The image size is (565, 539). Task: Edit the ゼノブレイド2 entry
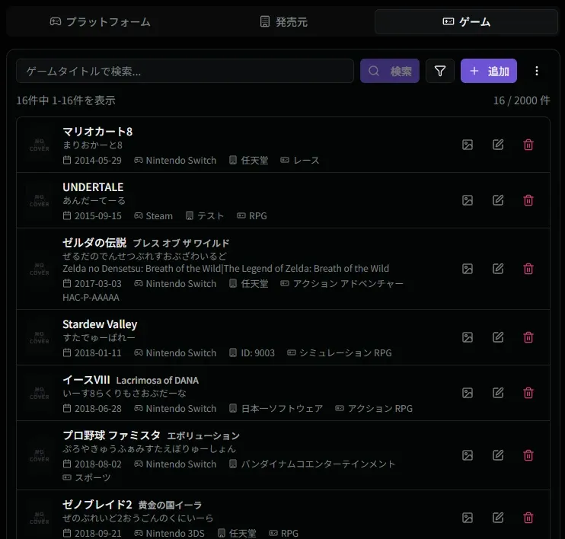point(498,518)
